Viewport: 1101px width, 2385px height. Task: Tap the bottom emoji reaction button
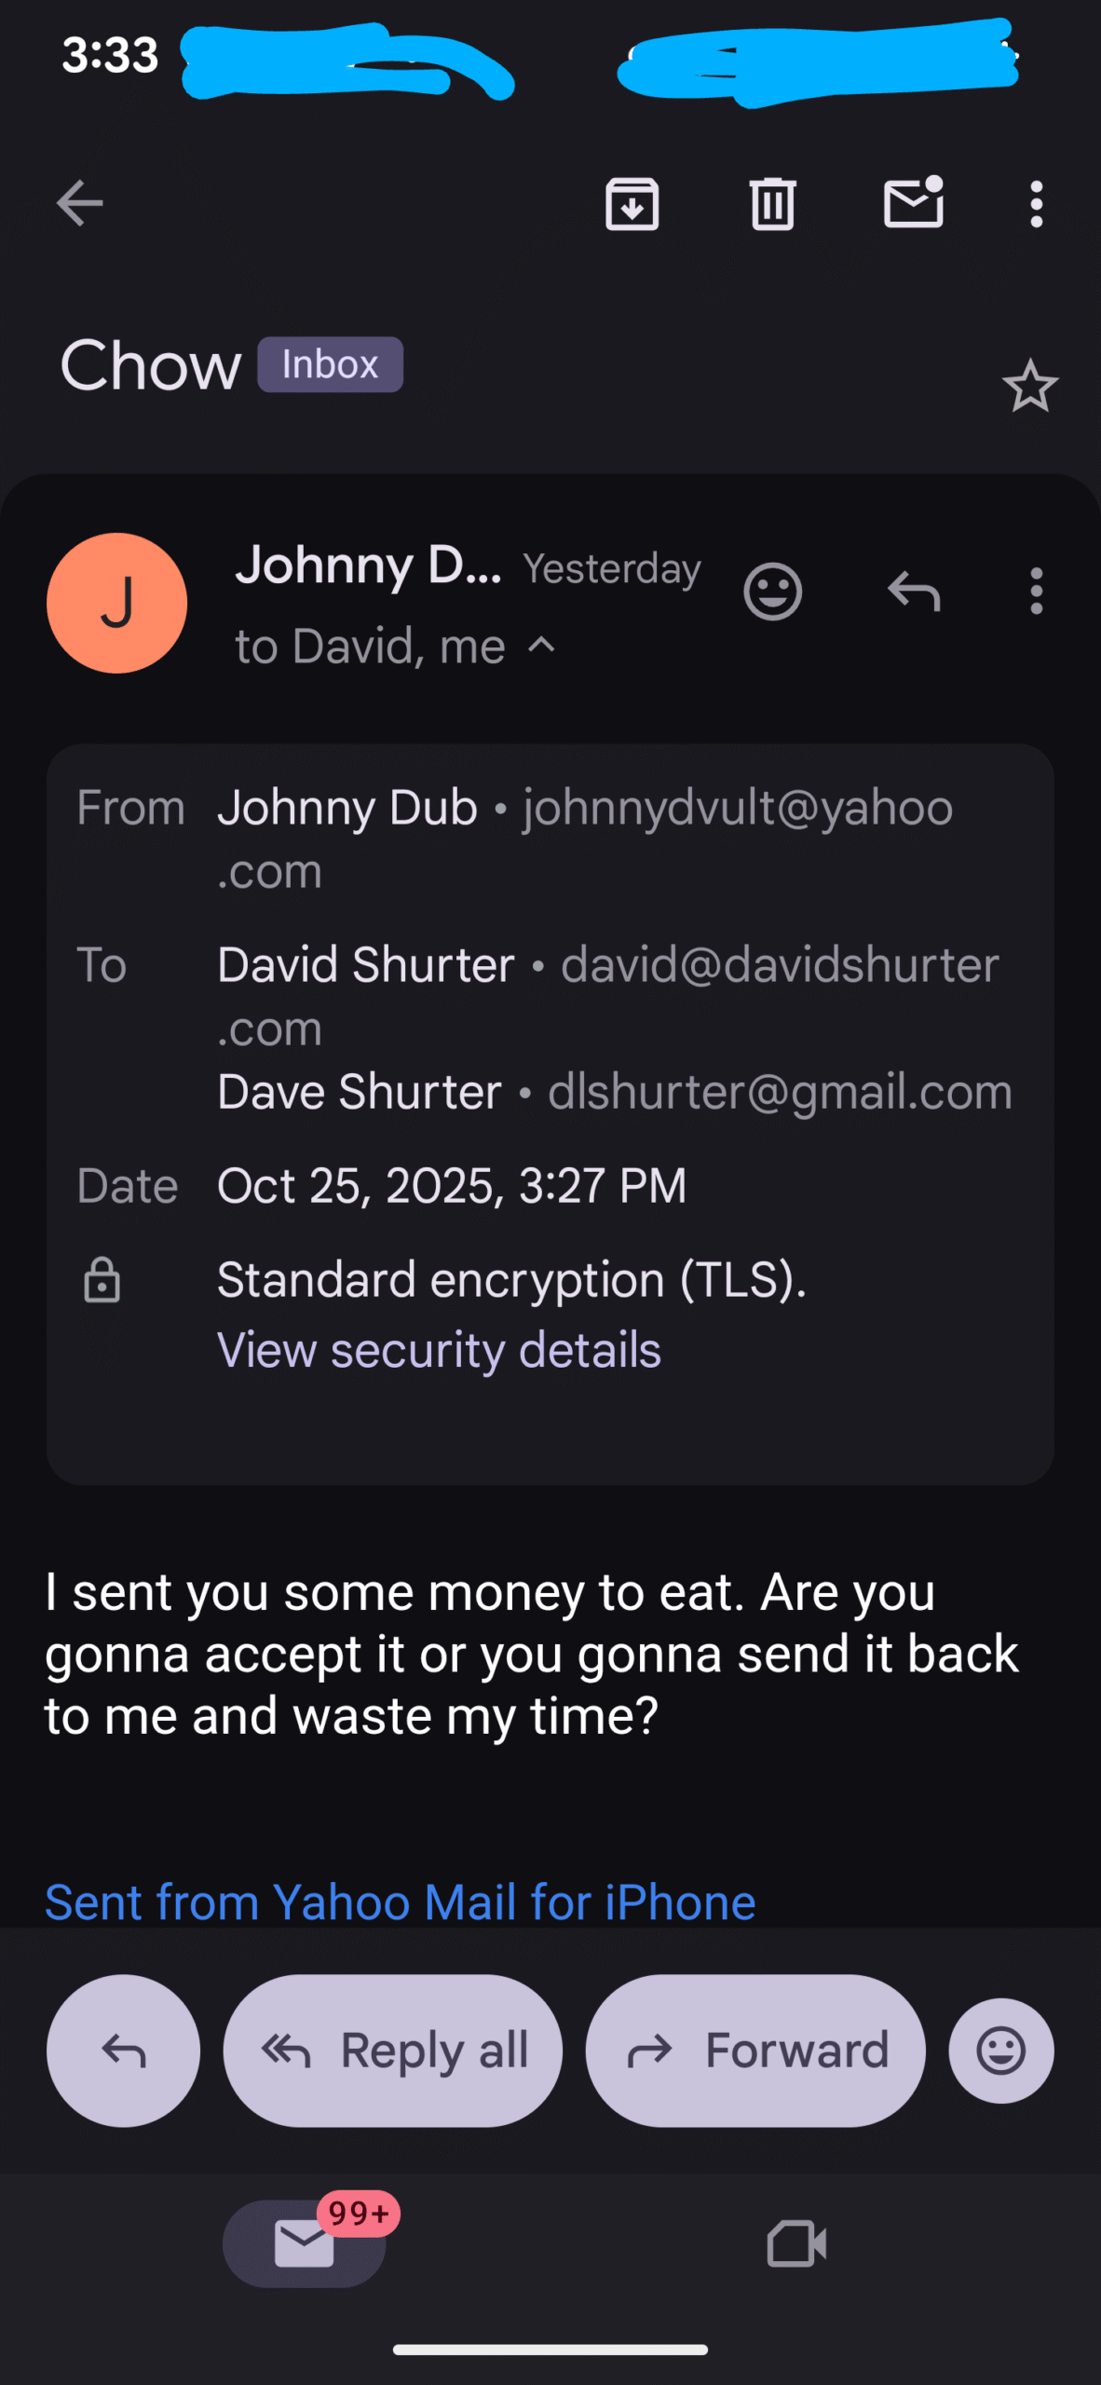click(x=1000, y=2051)
